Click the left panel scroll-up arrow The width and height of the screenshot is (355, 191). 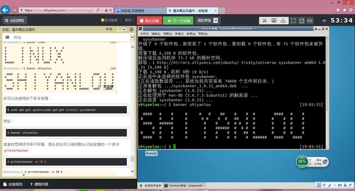(132, 47)
